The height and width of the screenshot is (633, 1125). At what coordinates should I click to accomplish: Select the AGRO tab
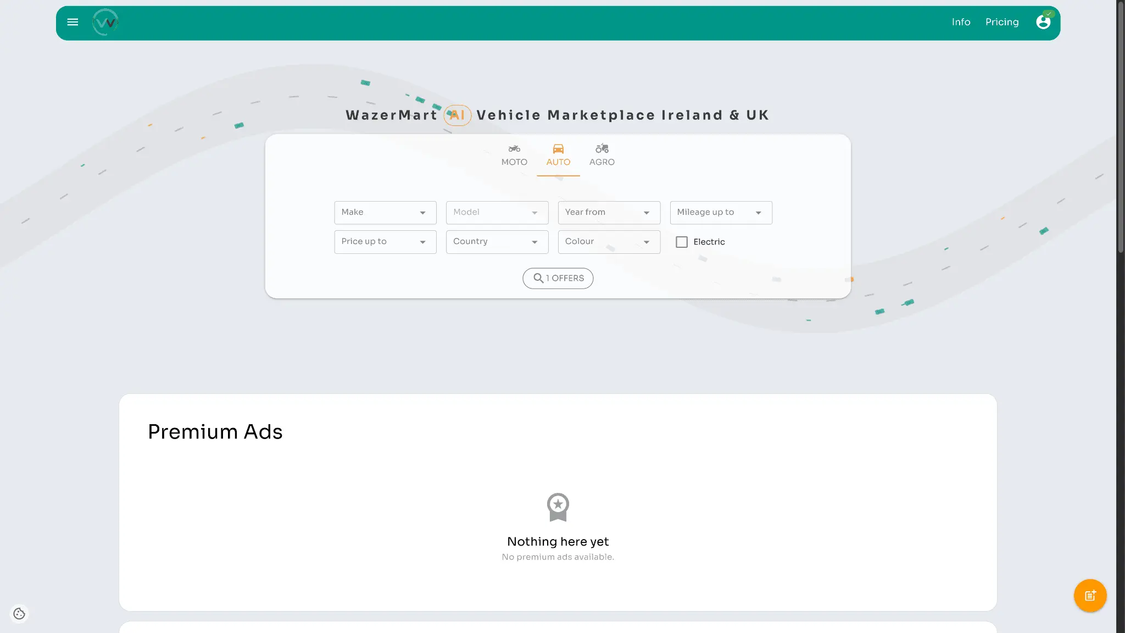tap(602, 156)
